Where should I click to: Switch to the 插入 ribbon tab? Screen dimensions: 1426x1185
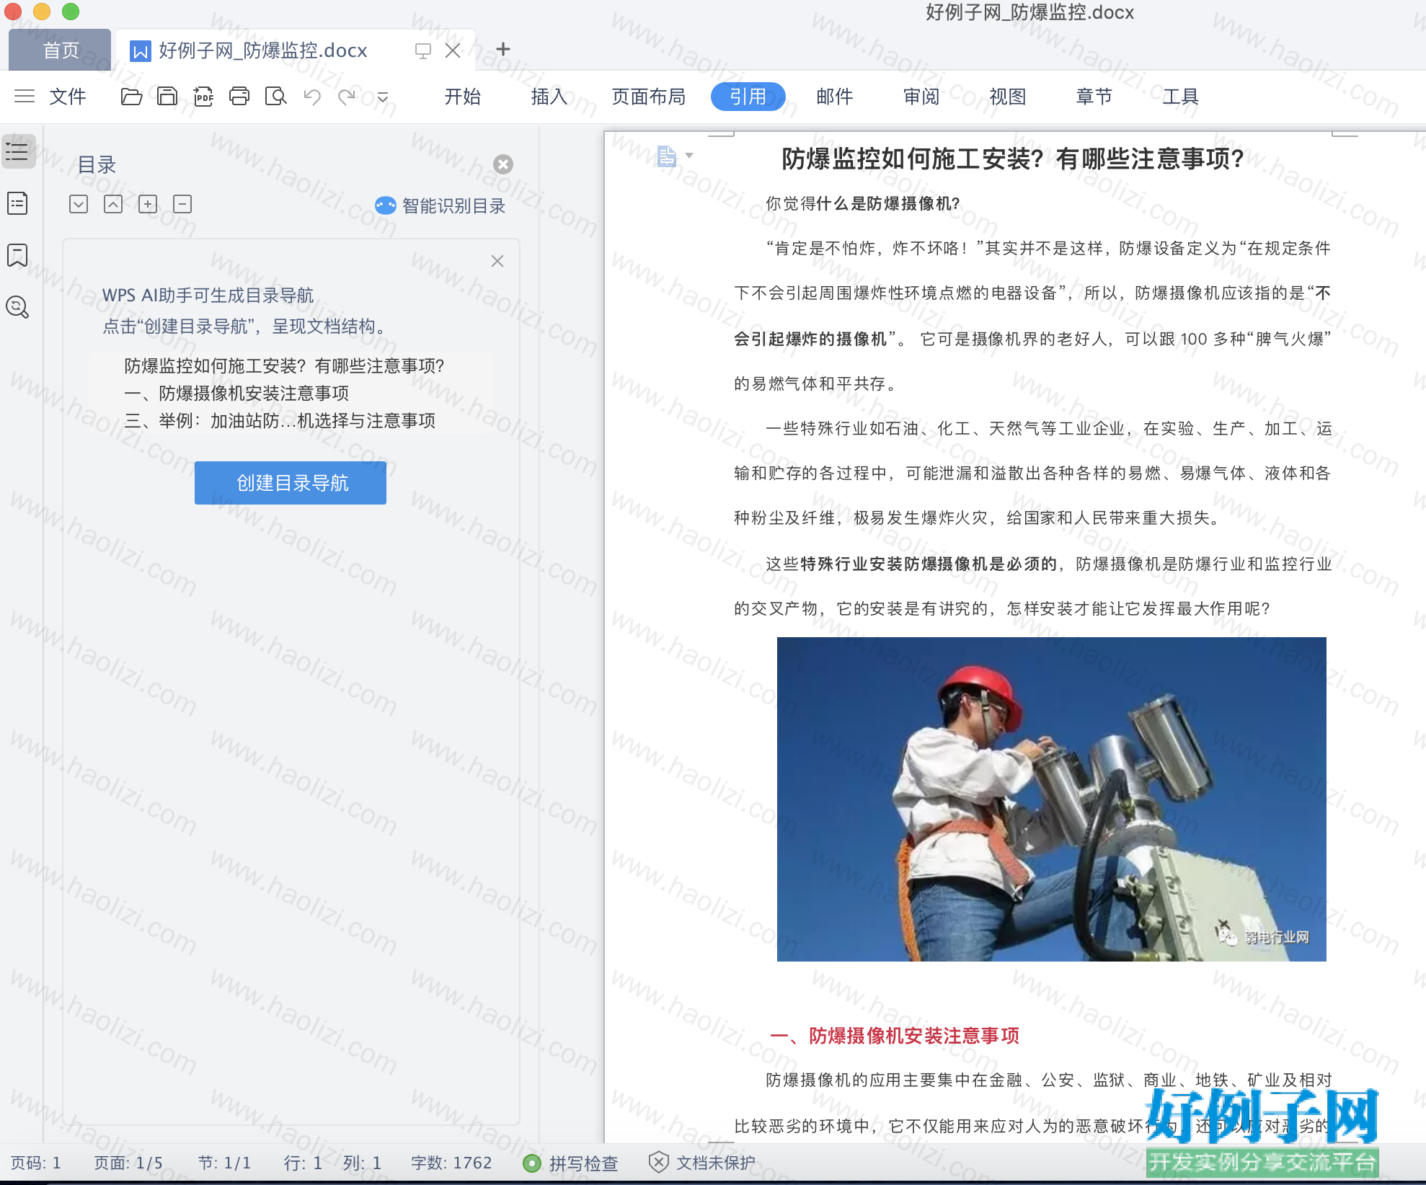[x=549, y=96]
